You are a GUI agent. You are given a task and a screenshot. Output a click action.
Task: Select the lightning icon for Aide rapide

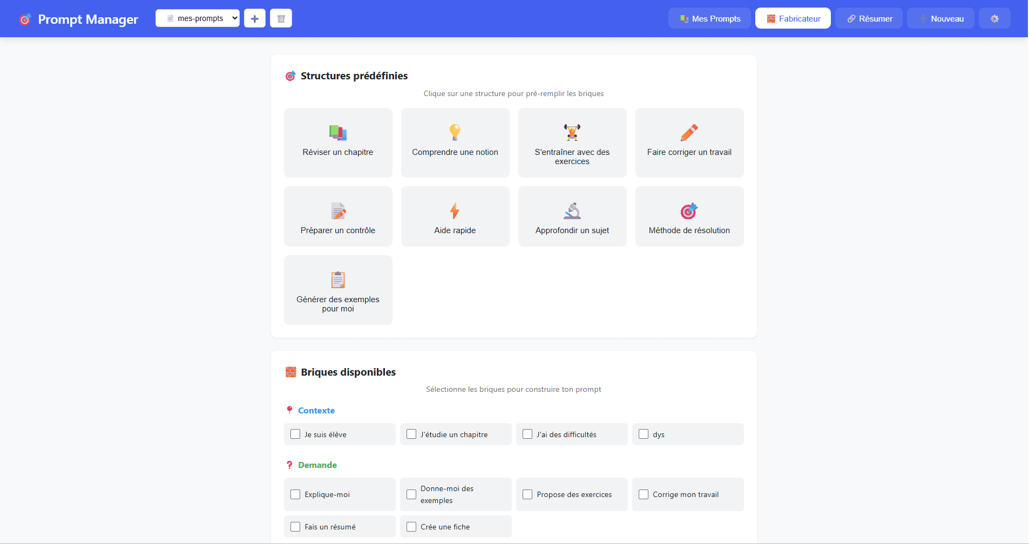(455, 211)
